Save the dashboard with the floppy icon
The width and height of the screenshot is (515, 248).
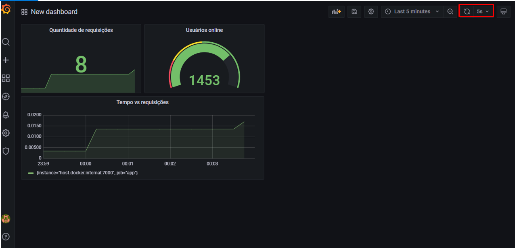coord(354,12)
